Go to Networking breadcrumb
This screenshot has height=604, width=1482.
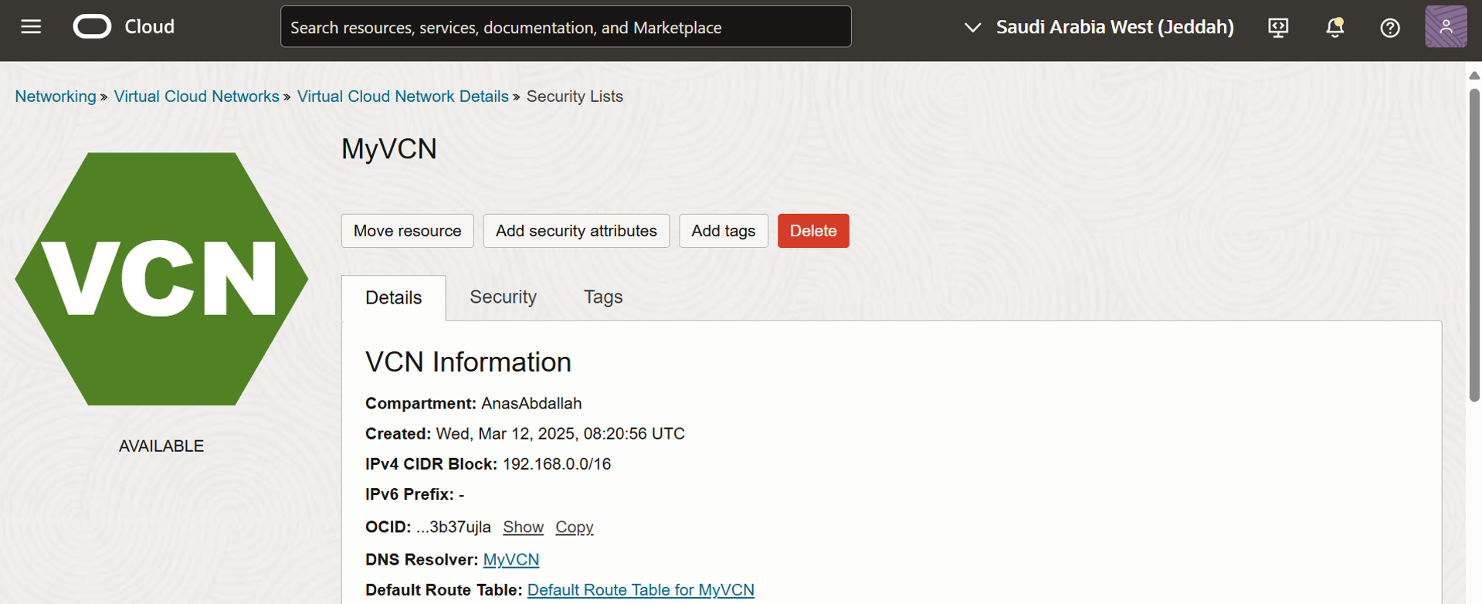(56, 97)
